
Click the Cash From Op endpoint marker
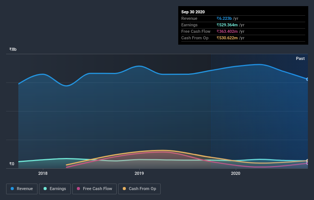click(x=307, y=161)
